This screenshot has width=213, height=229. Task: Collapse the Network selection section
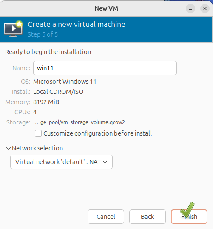[x=9, y=148]
